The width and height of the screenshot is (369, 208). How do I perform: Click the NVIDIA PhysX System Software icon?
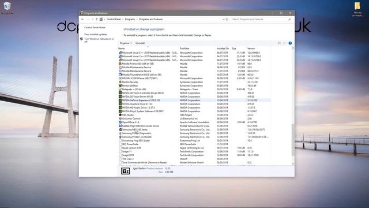(121, 111)
